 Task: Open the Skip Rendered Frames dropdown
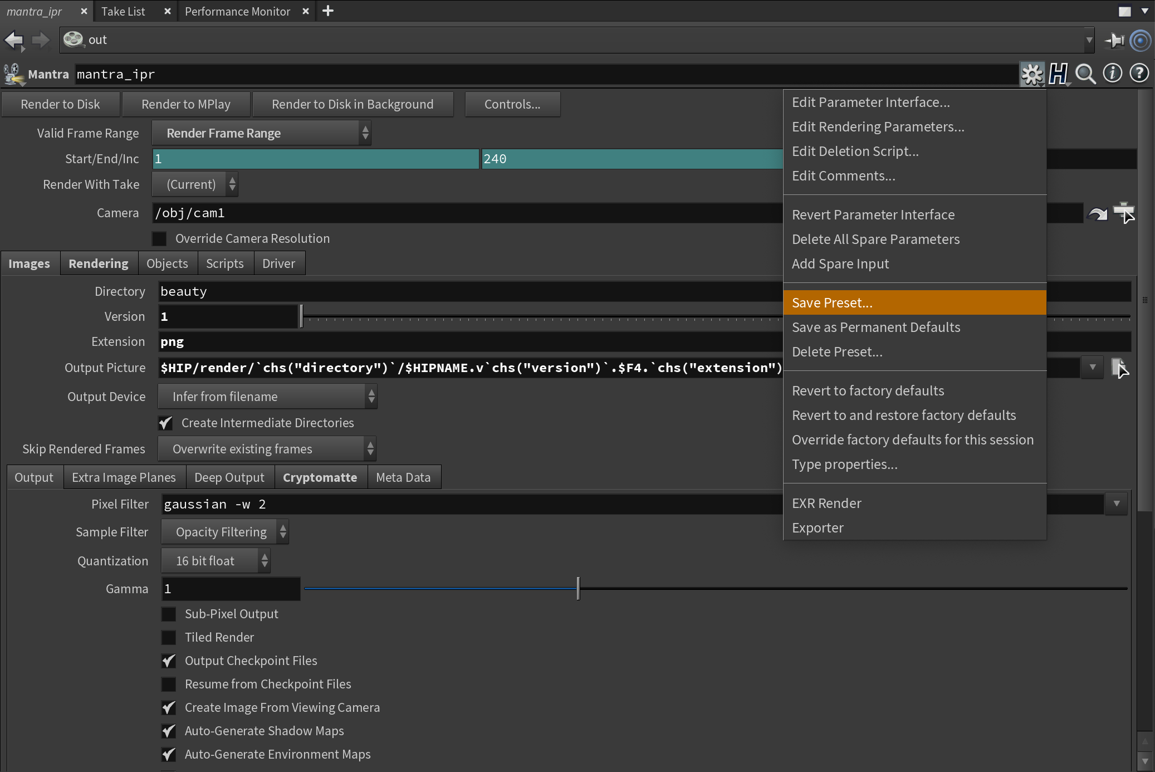point(267,449)
